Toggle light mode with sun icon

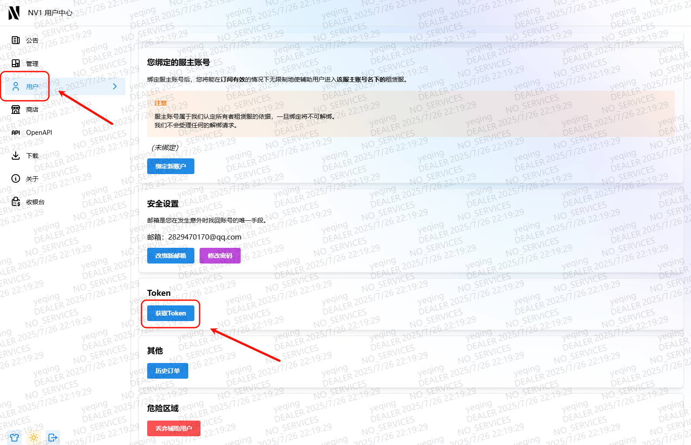[34, 437]
